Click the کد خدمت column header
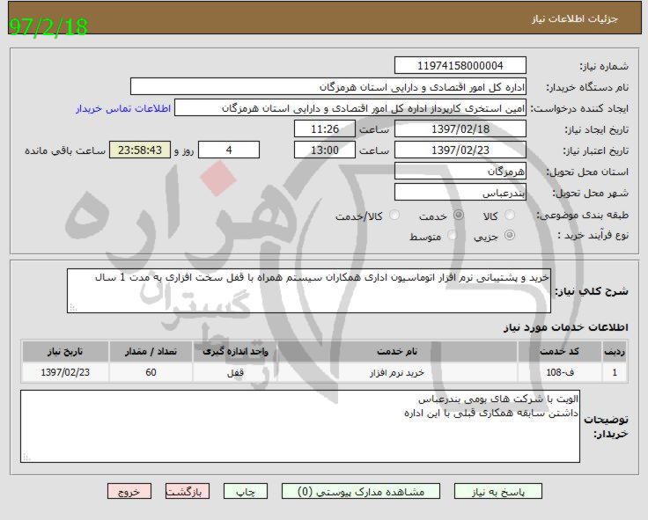The width and height of the screenshot is (648, 520). (x=559, y=351)
